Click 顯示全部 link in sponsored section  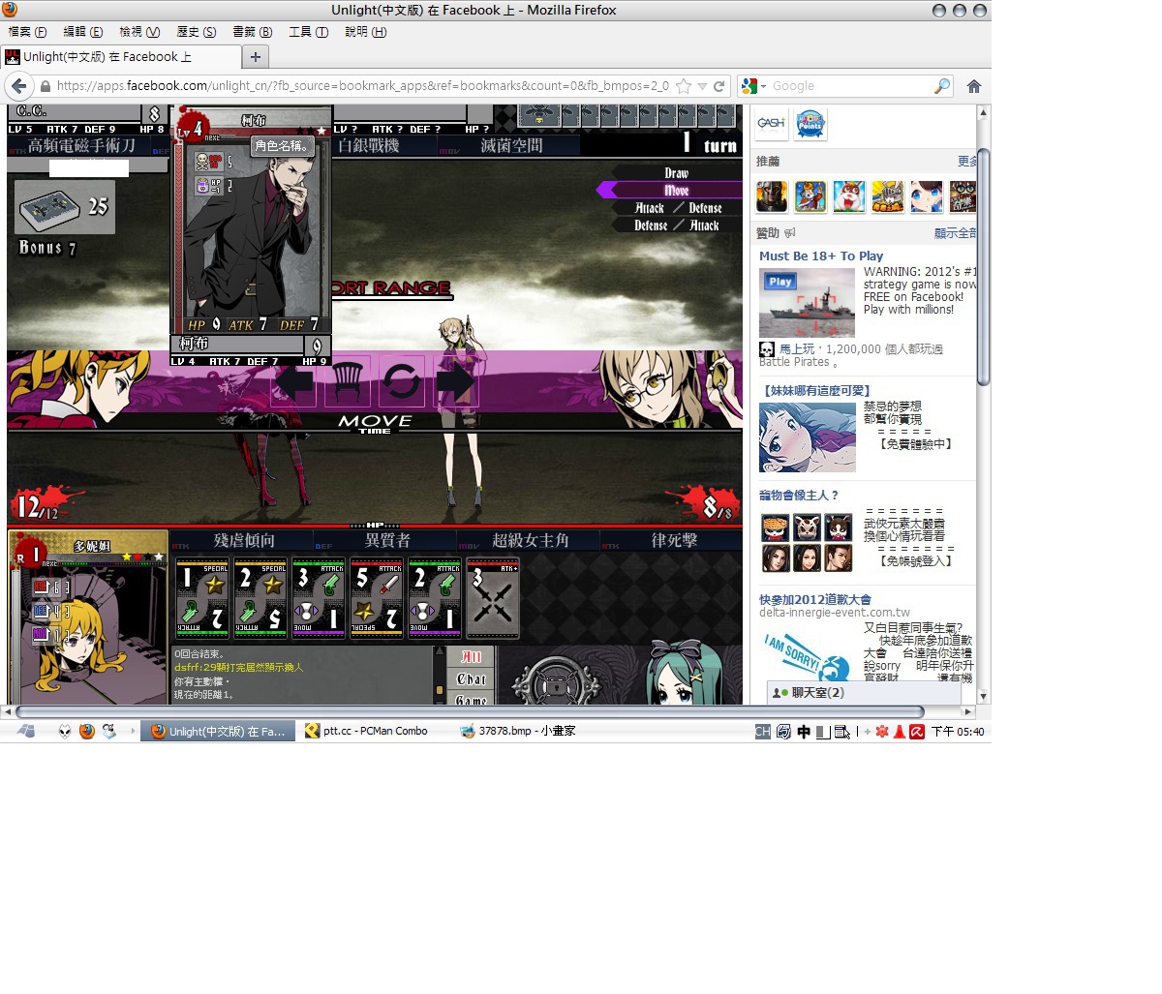point(954,233)
